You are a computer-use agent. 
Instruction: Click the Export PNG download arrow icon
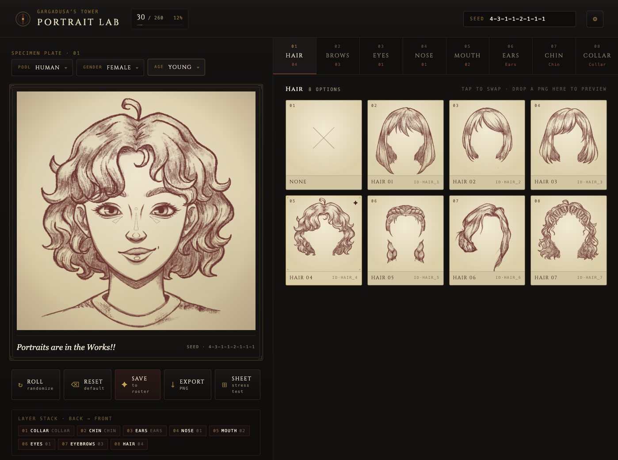point(172,384)
